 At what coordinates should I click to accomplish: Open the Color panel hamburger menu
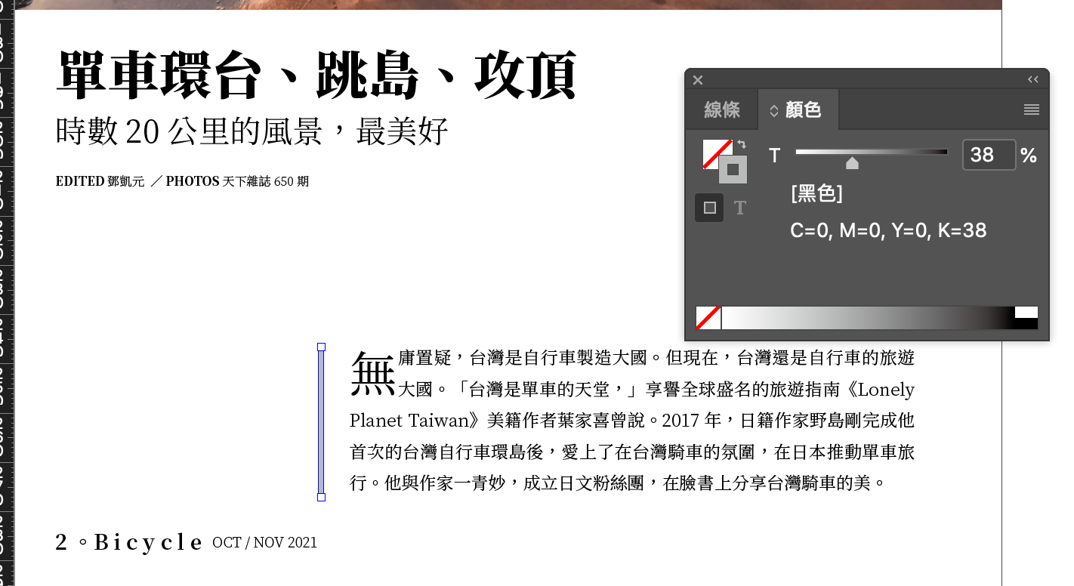click(x=1031, y=110)
